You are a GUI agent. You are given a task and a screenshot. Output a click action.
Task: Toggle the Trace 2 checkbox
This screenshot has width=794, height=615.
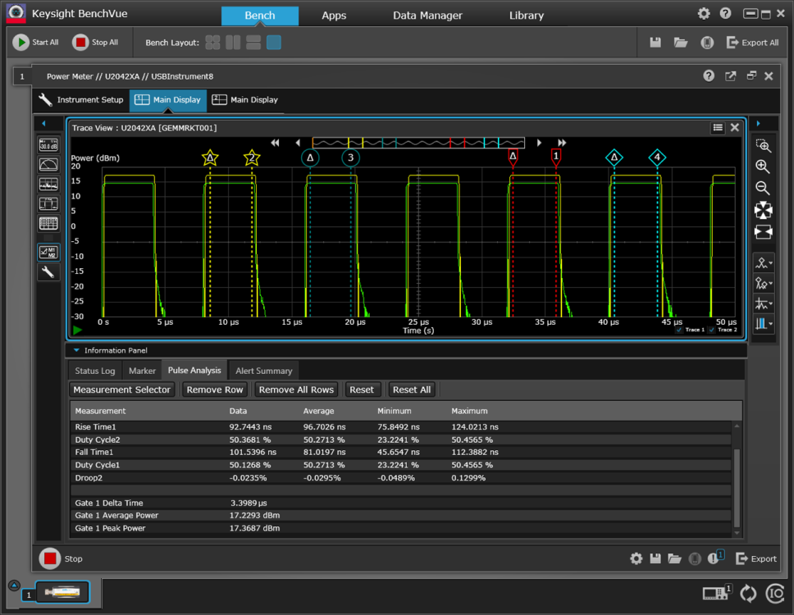pos(712,330)
